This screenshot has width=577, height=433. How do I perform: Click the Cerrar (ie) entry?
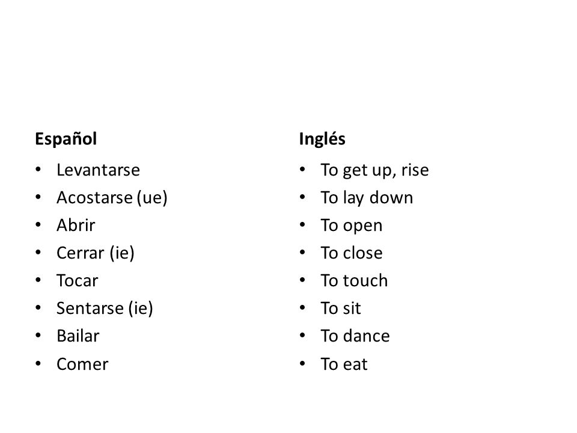click(x=96, y=253)
